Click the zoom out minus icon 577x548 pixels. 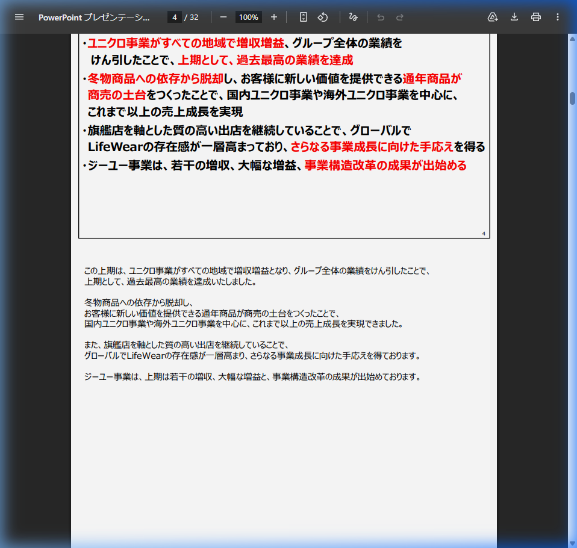pyautogui.click(x=223, y=17)
